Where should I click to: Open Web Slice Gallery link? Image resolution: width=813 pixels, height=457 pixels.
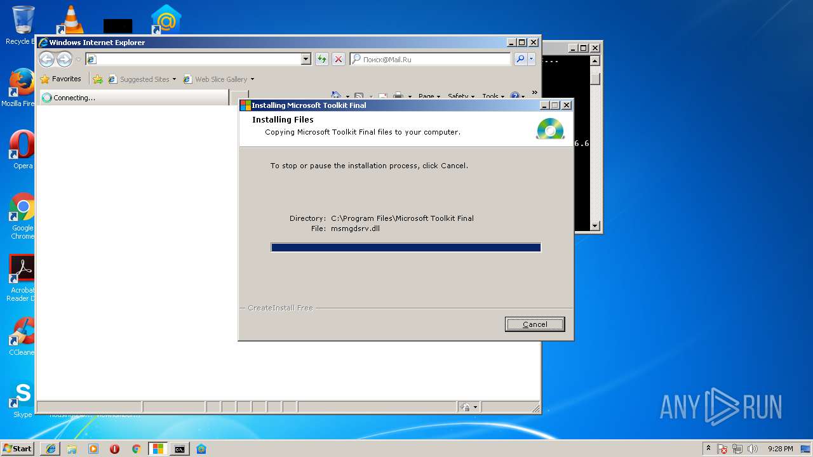[215, 79]
